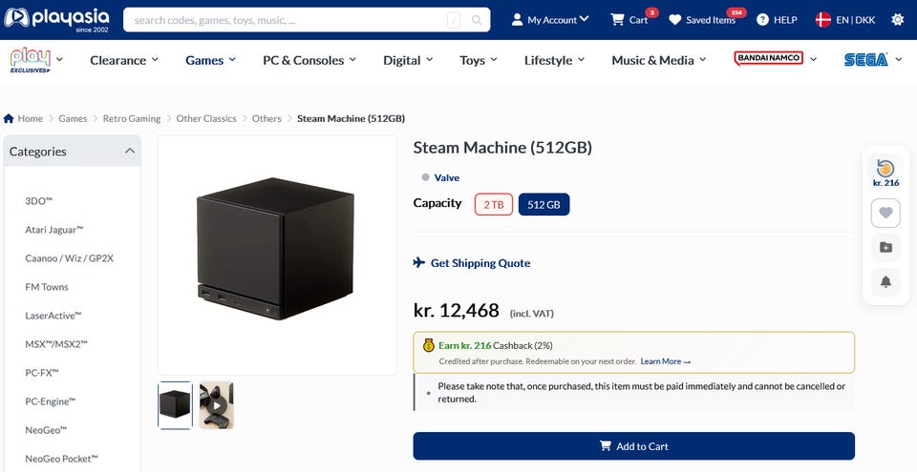Open the Games menu dropdown
The height and width of the screenshot is (472, 917).
210,60
